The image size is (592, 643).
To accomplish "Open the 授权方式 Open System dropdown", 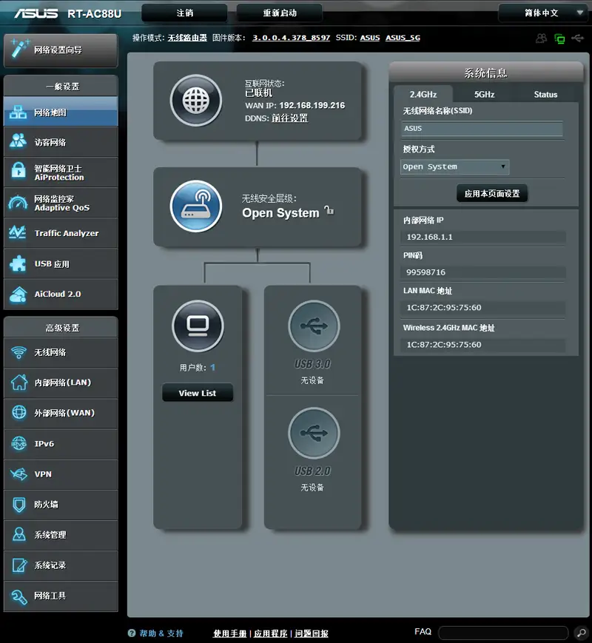I will 454,167.
